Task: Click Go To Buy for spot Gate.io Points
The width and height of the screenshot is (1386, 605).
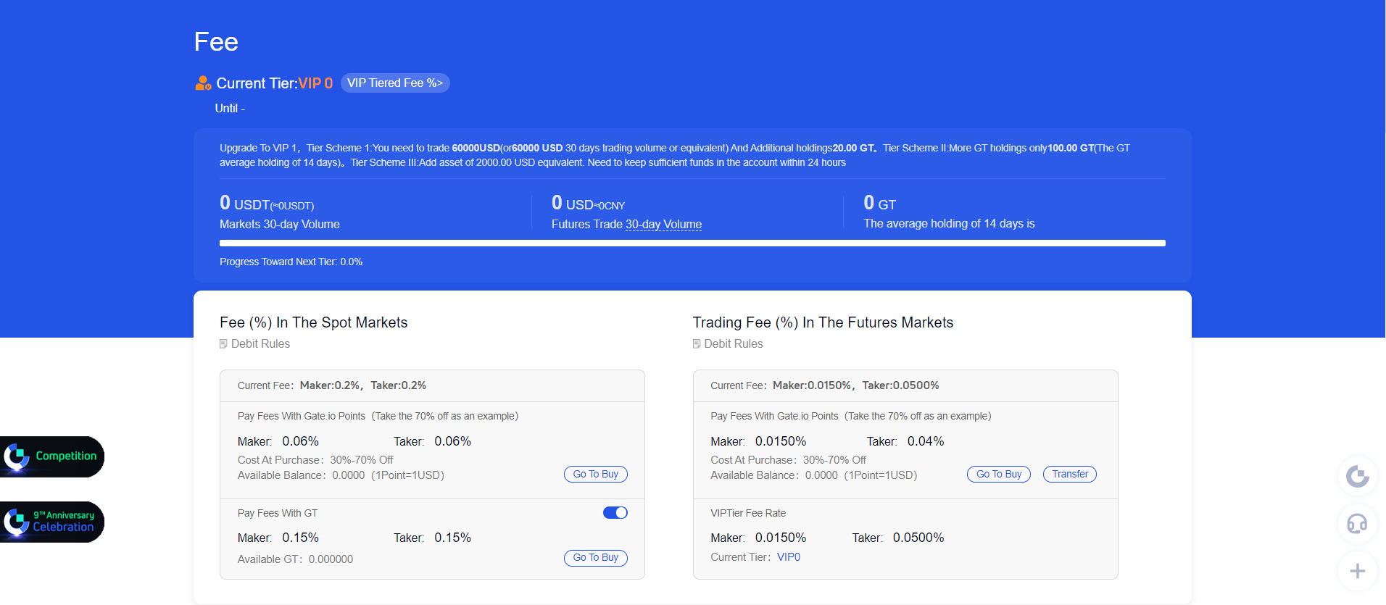Action: point(596,475)
